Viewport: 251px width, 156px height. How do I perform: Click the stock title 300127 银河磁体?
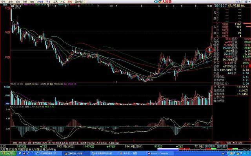coord(229,6)
